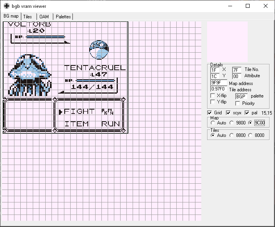Check the Priority checkbox
The height and width of the screenshot is (227, 275).
point(238,103)
